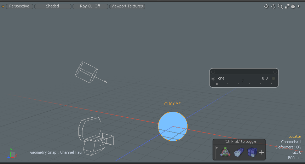
Task: Click the rotate view icon
Action: click(x=273, y=6)
